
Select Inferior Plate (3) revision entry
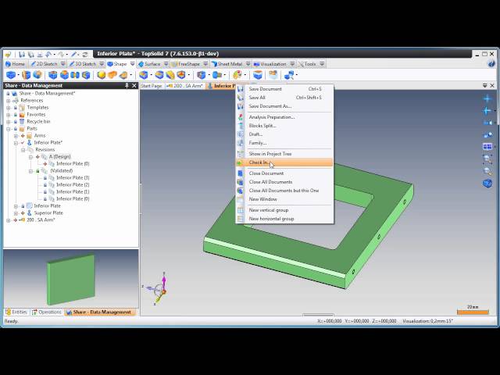(x=72, y=178)
